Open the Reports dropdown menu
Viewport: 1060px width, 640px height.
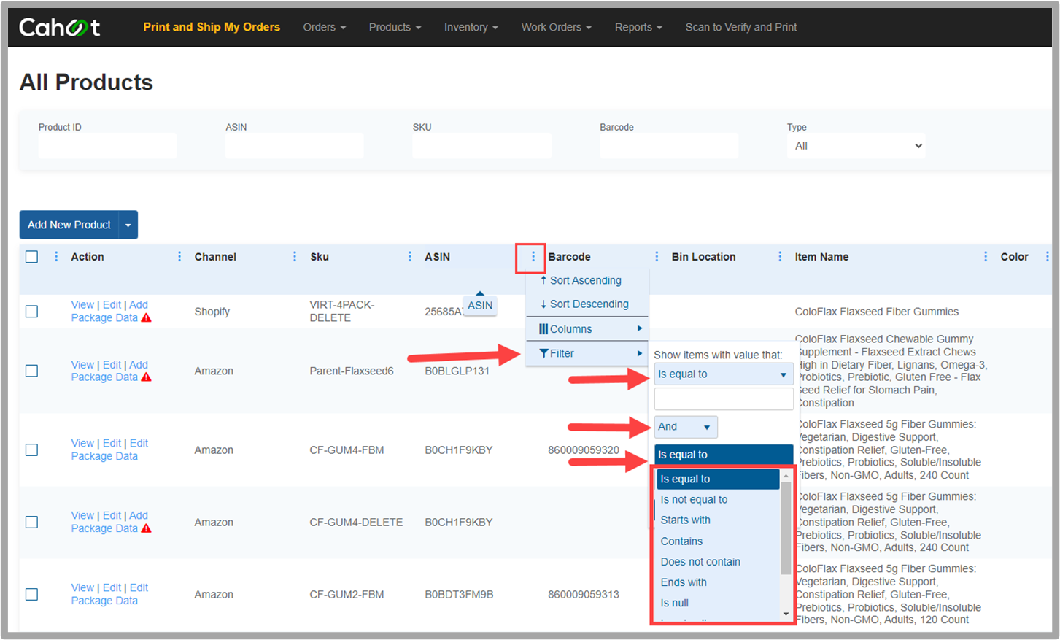[638, 27]
